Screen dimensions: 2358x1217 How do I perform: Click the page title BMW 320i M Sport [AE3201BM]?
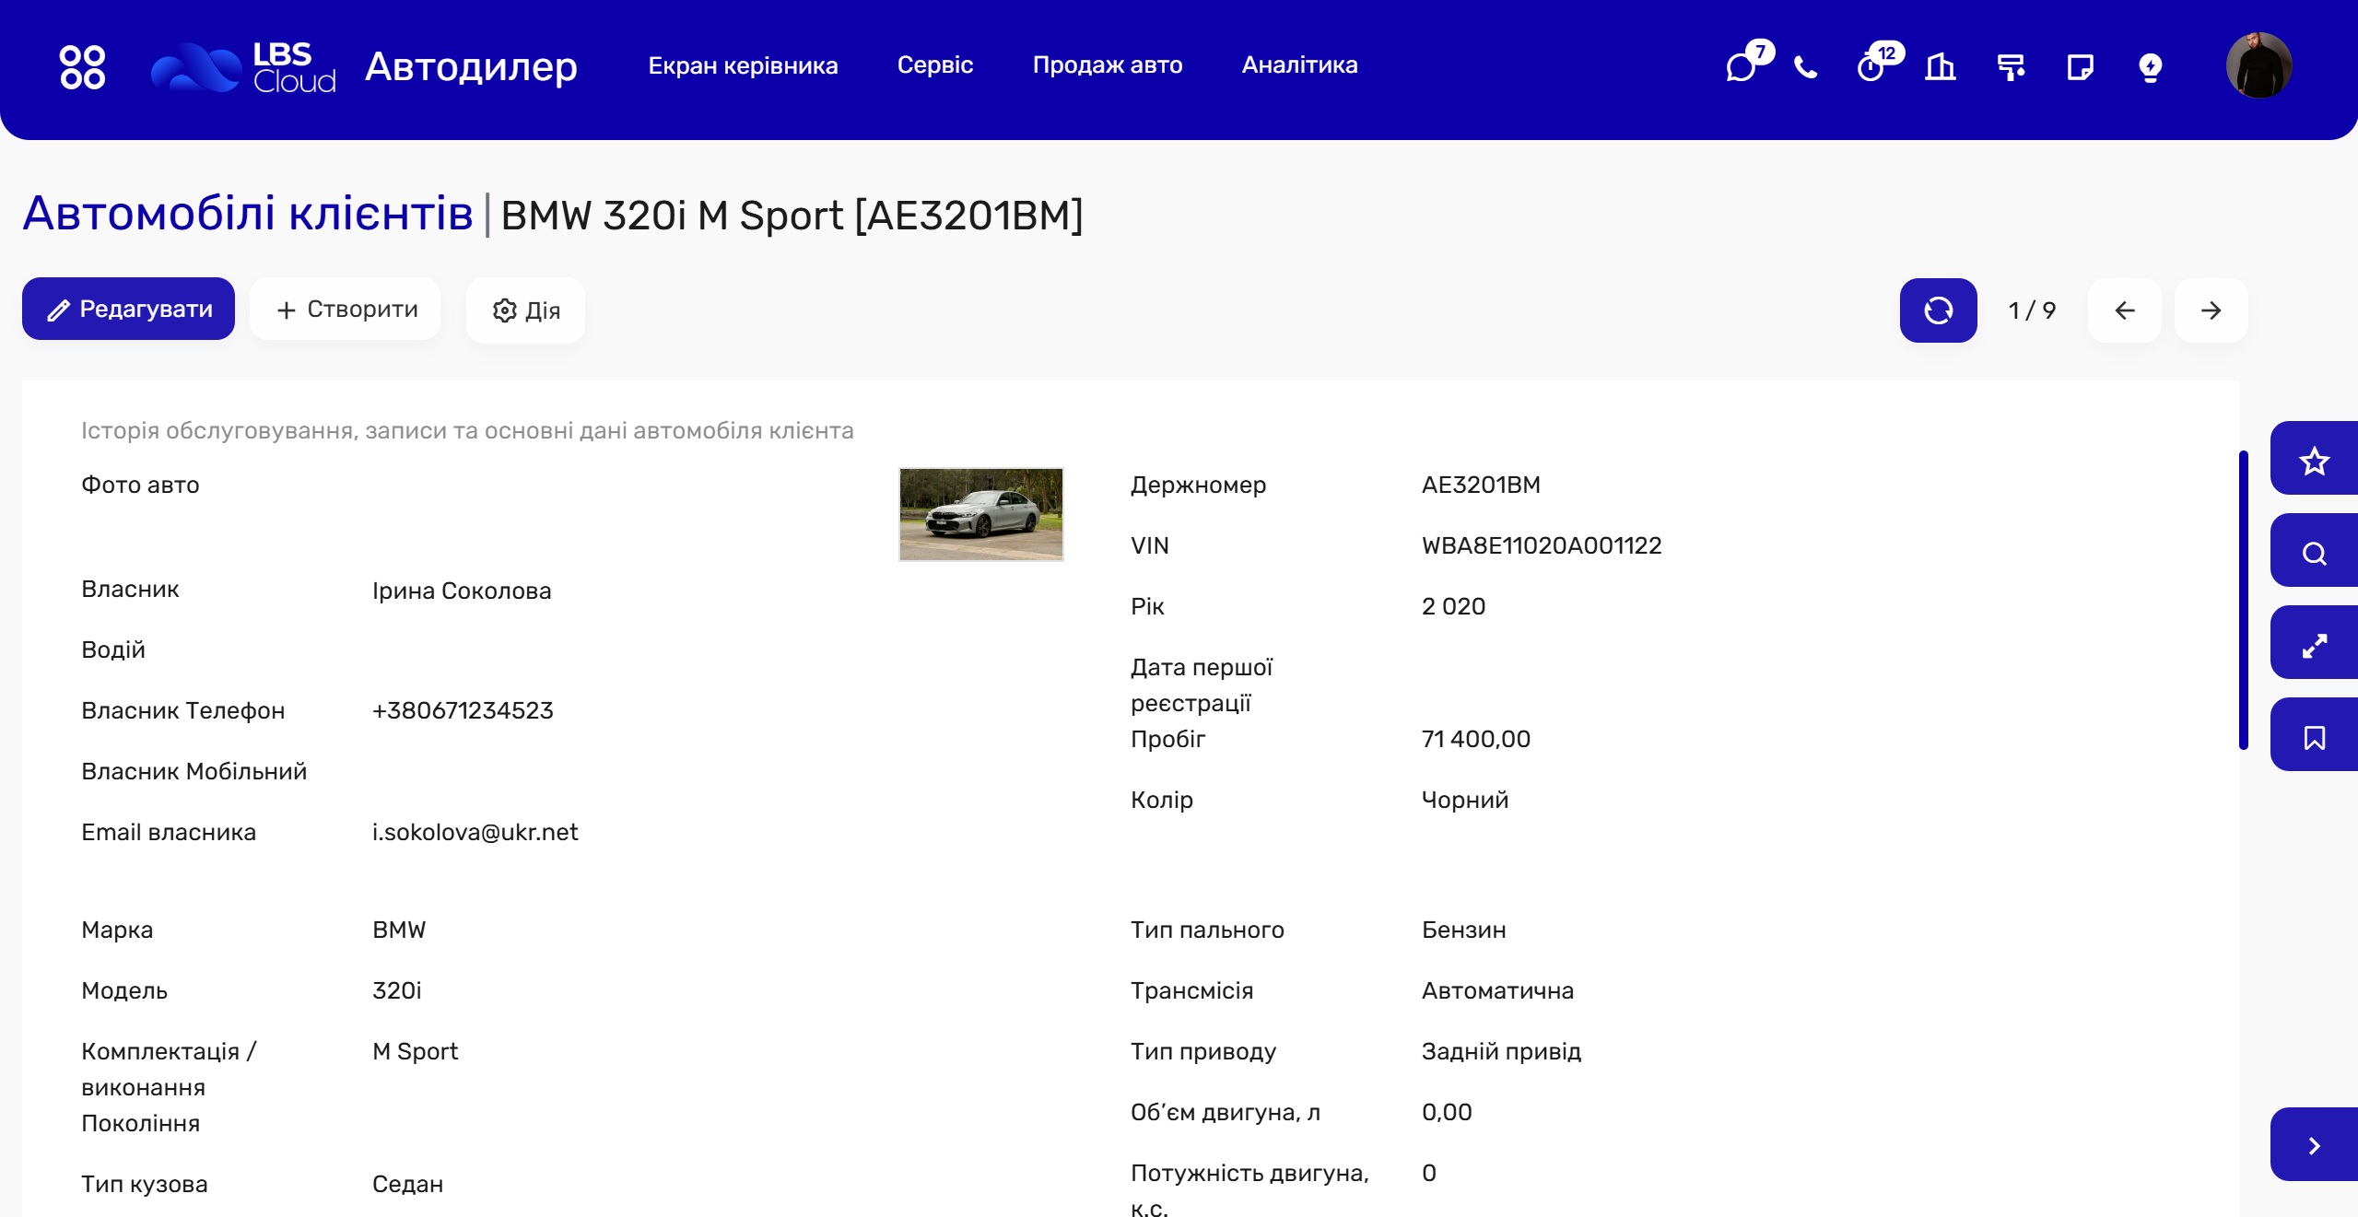(x=792, y=216)
